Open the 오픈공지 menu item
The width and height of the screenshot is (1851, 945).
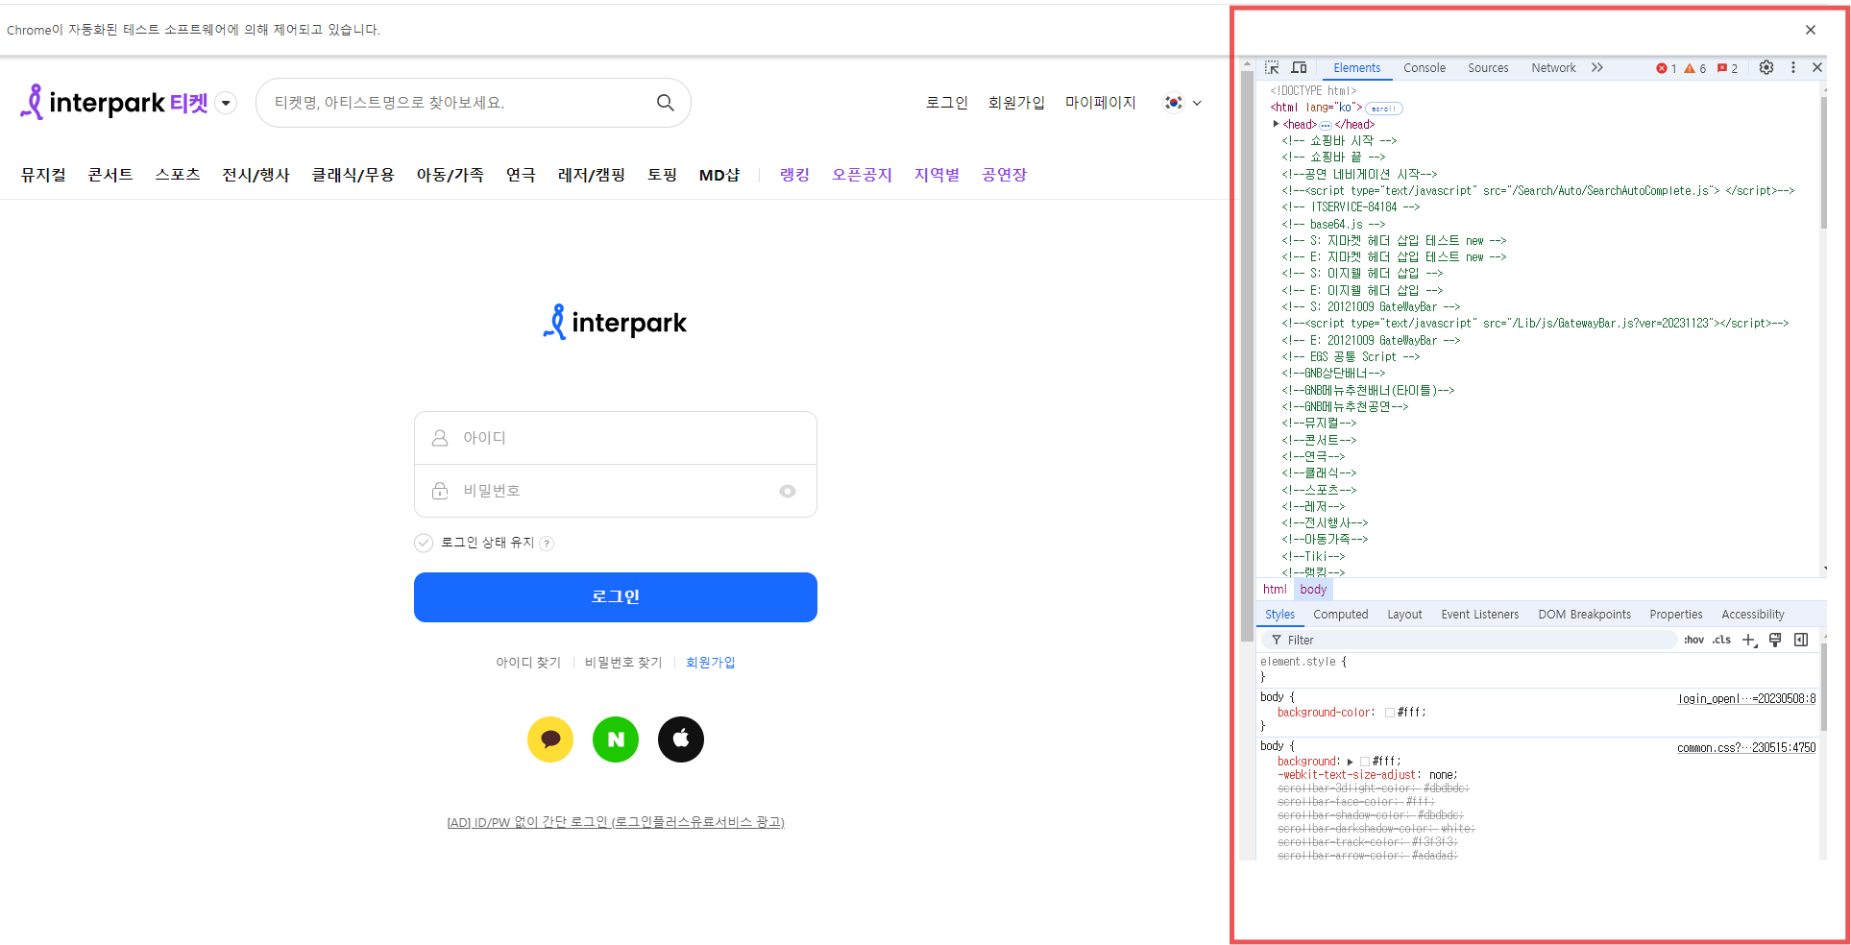point(863,175)
